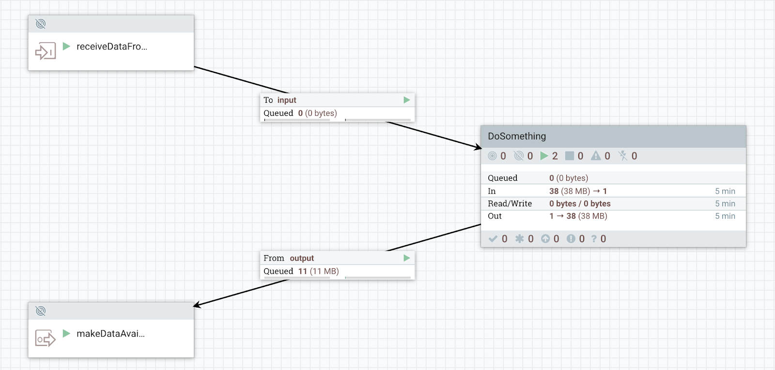Click the sync failure question mark icon
Viewport: 775px width, 370px height.
tap(594, 239)
